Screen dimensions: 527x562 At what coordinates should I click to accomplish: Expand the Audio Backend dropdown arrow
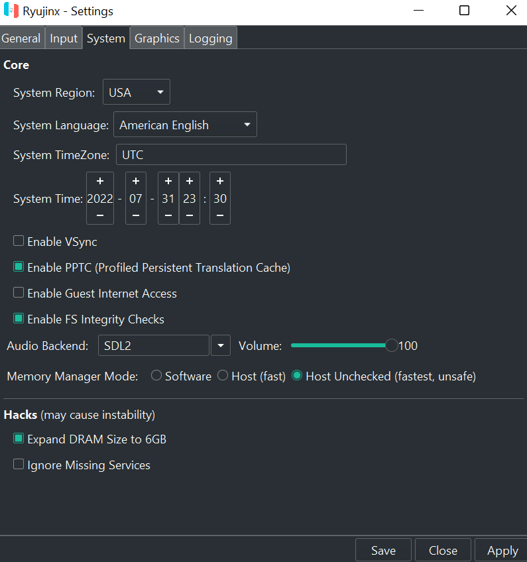click(221, 345)
